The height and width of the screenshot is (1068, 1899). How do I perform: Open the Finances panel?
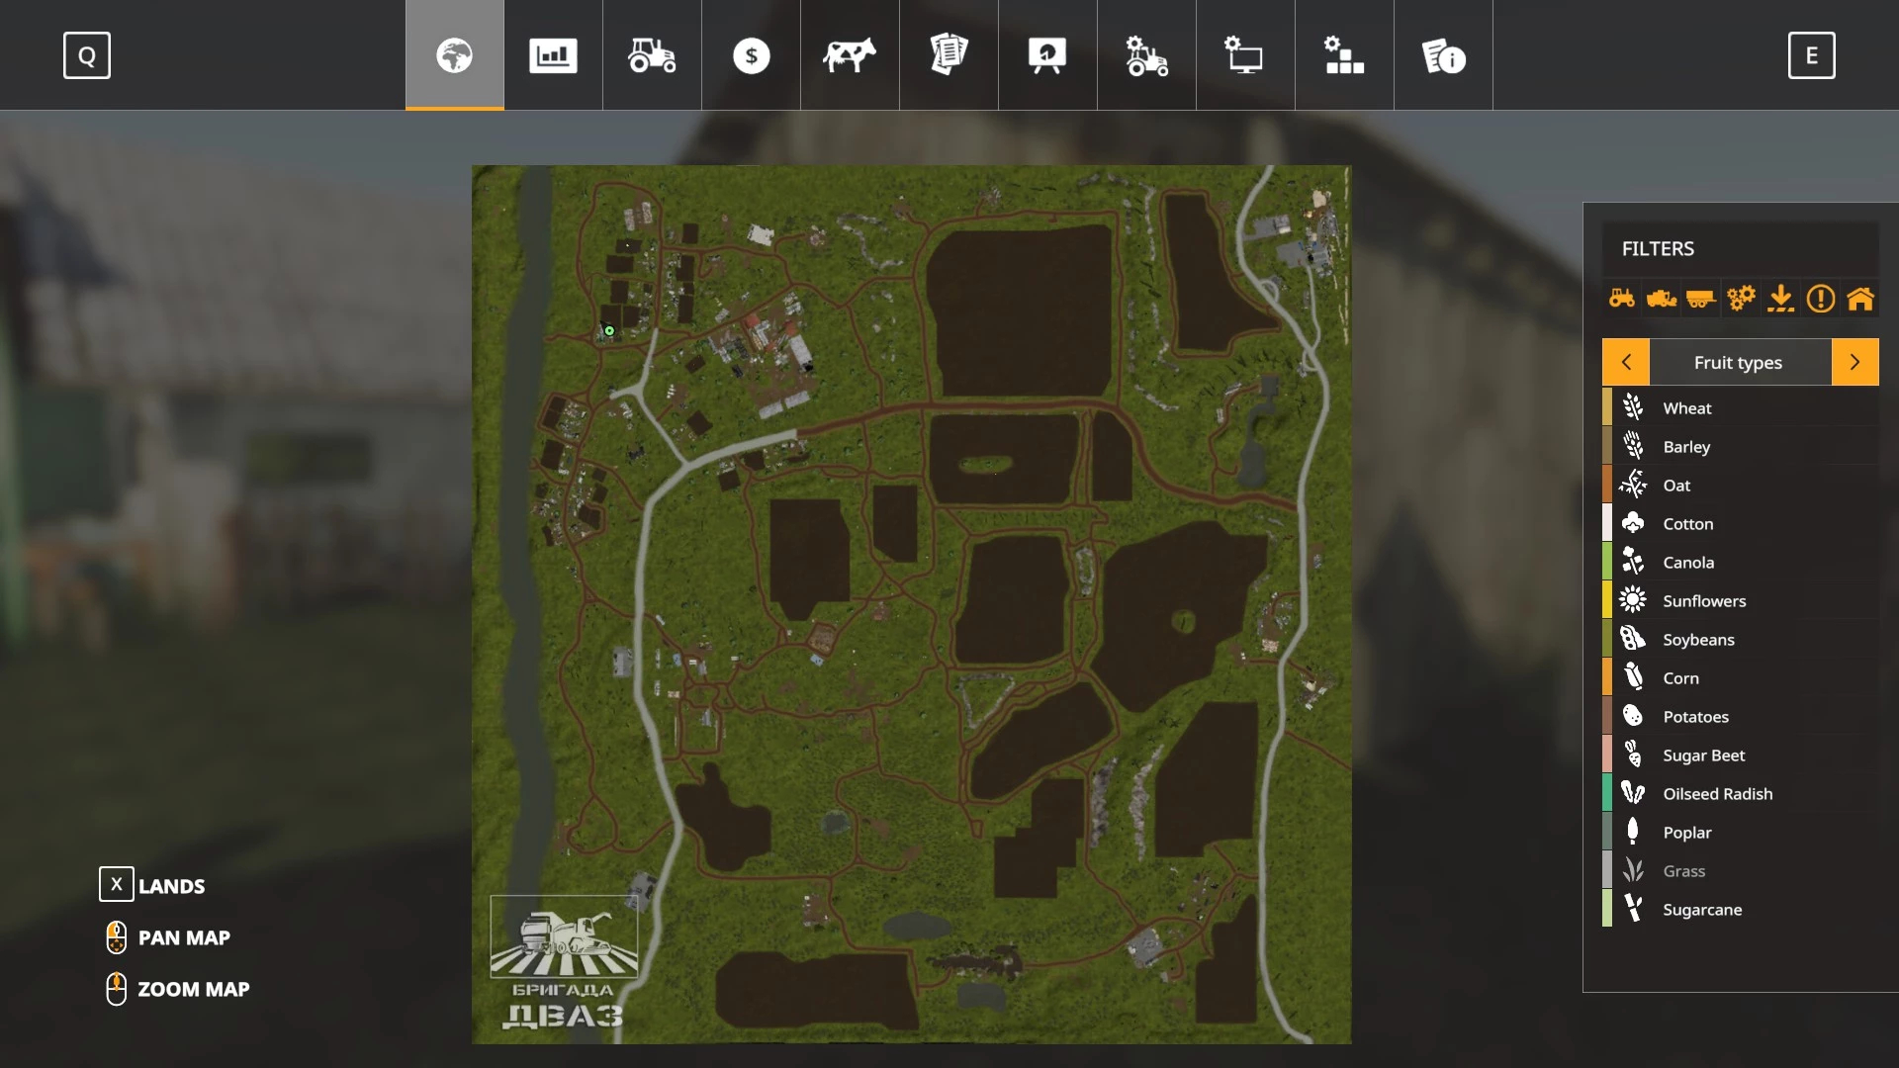pos(750,54)
